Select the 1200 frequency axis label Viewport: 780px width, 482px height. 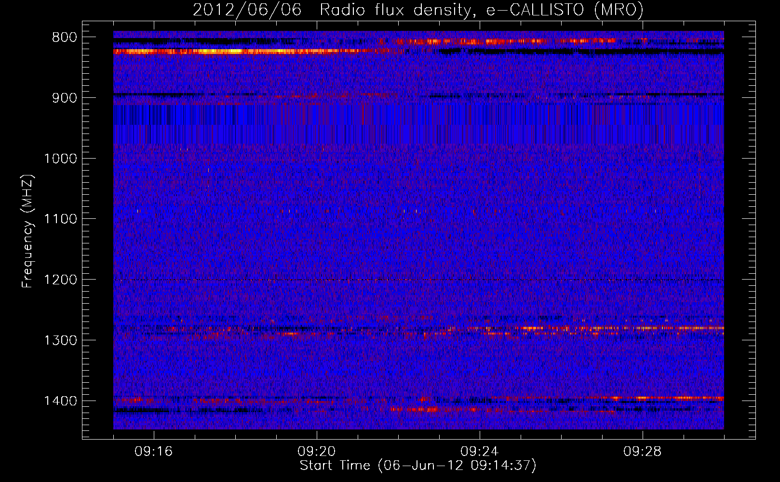coord(60,280)
